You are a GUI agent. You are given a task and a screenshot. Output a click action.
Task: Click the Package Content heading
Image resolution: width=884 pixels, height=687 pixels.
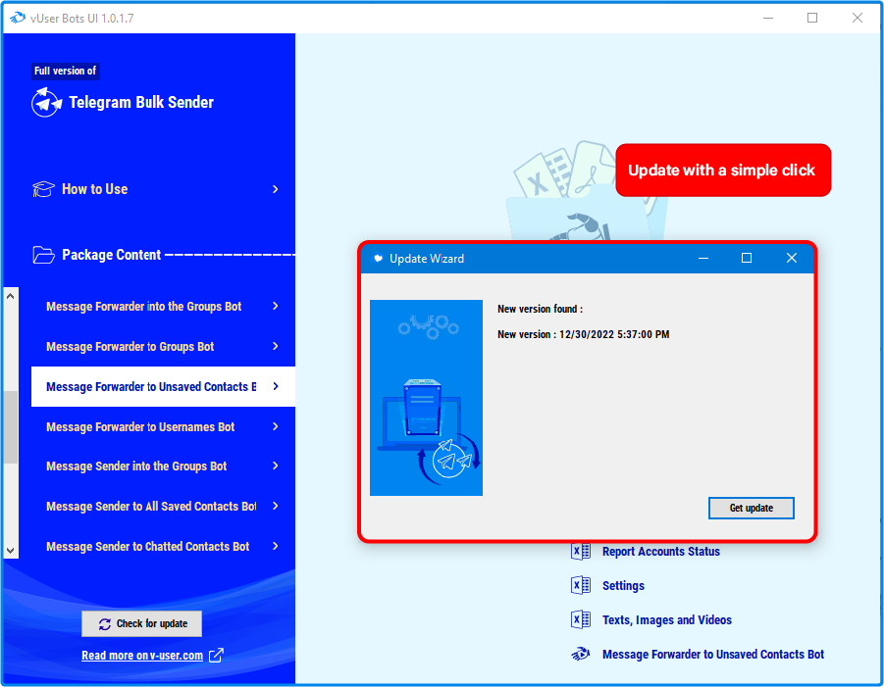pos(111,255)
